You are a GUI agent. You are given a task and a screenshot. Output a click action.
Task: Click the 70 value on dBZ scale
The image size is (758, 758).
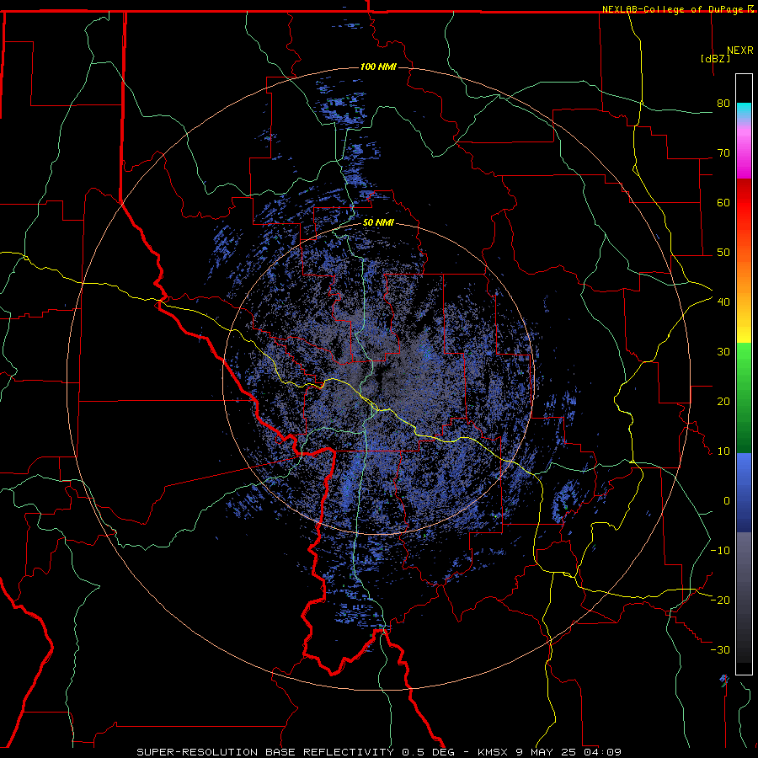pos(723,153)
